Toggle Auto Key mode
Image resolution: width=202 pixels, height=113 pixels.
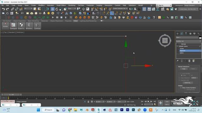point(167,102)
